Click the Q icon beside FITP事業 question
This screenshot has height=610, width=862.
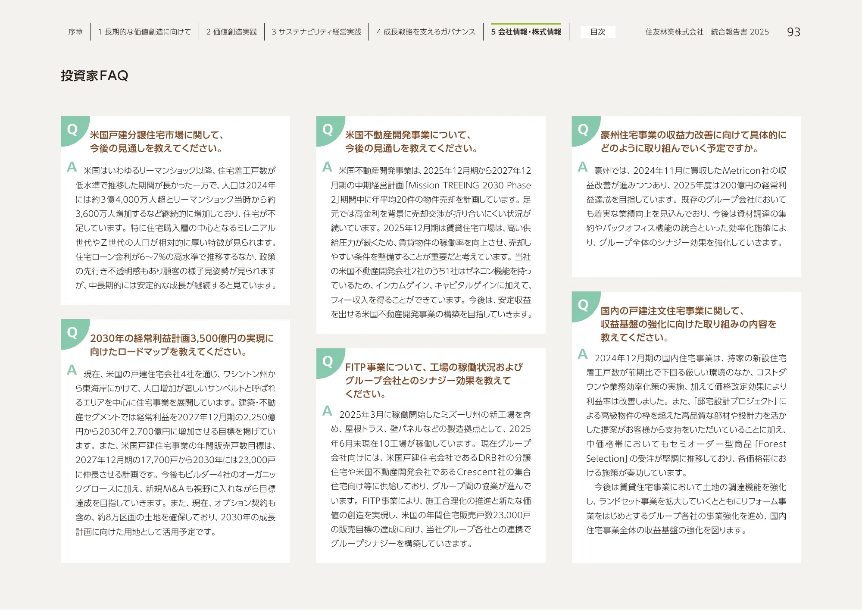[328, 361]
